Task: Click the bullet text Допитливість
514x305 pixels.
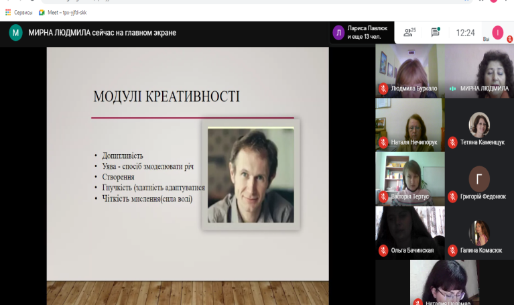Action: [x=123, y=156]
